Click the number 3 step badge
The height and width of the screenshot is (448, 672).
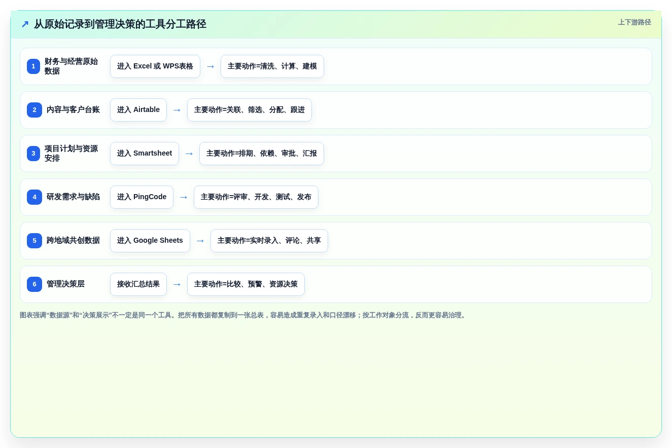(x=33, y=154)
